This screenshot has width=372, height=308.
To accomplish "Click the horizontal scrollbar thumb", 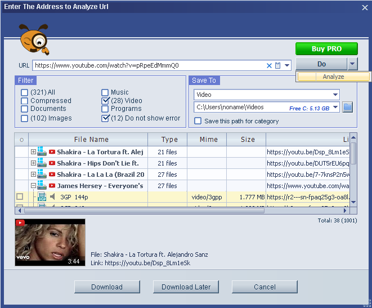I will pyautogui.click(x=144, y=211).
